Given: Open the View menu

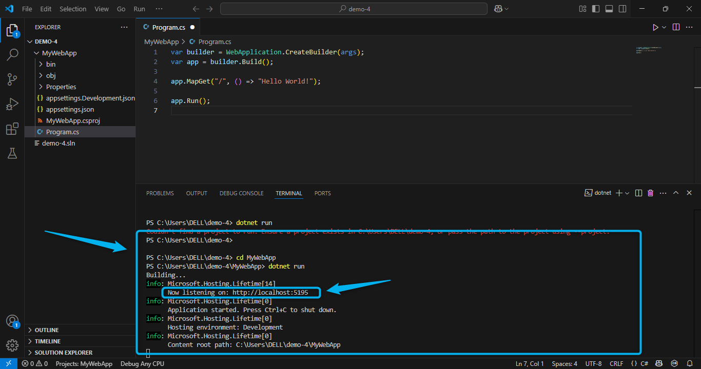Looking at the screenshot, I should pos(102,9).
